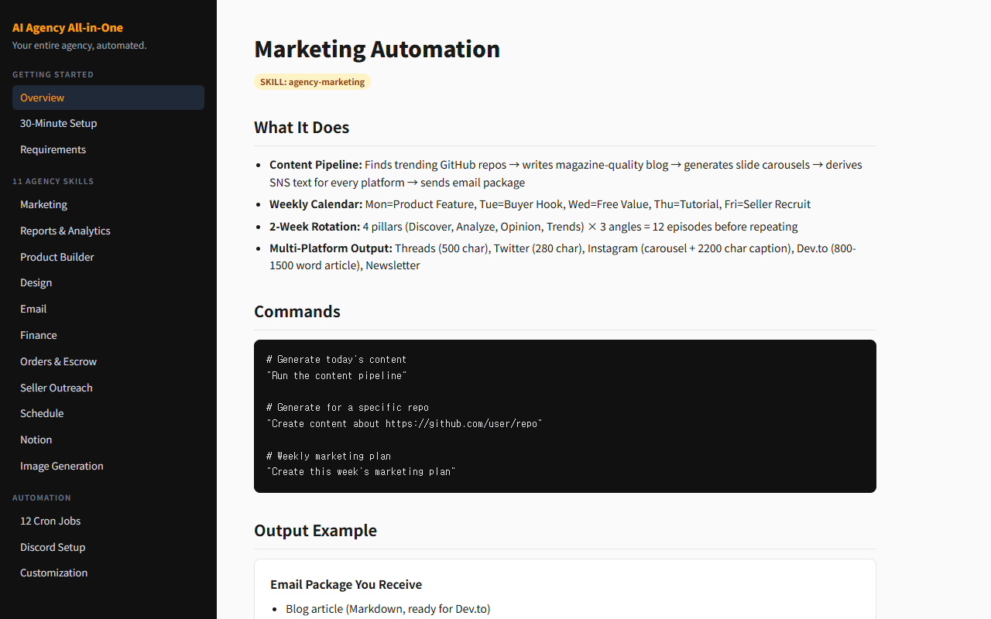Image resolution: width=991 pixels, height=619 pixels.
Task: Navigate to Image Generation
Action: tap(61, 466)
